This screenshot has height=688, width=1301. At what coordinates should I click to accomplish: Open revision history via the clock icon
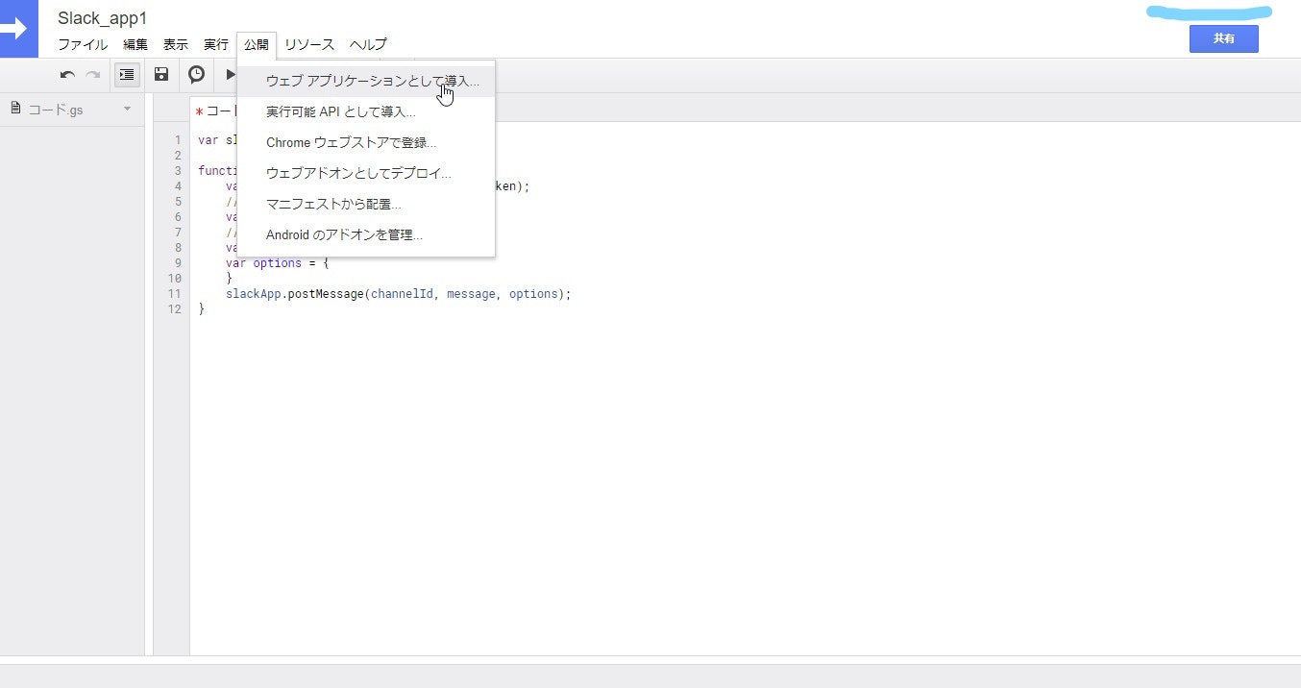(x=196, y=74)
